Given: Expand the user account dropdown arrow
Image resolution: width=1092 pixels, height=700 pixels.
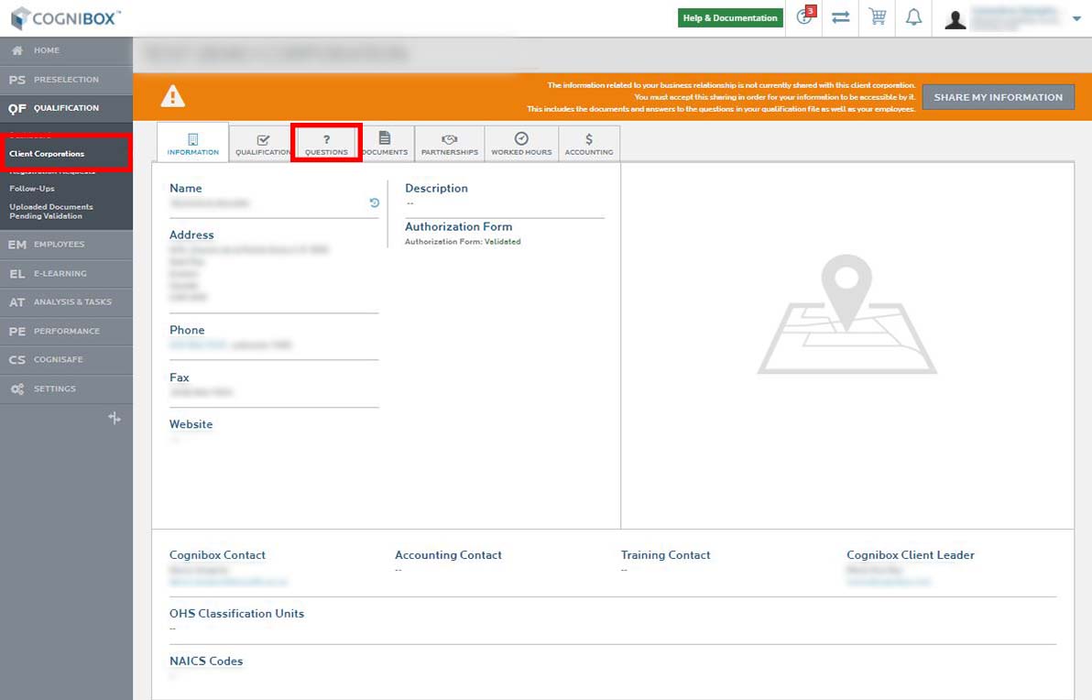Looking at the screenshot, I should 1076,18.
